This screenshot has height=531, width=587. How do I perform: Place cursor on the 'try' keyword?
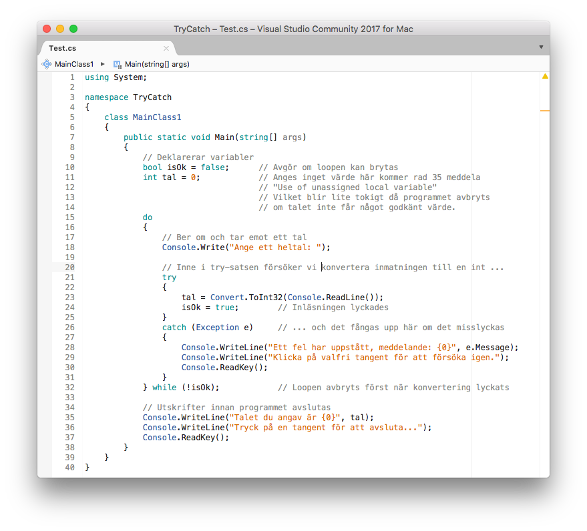169,278
